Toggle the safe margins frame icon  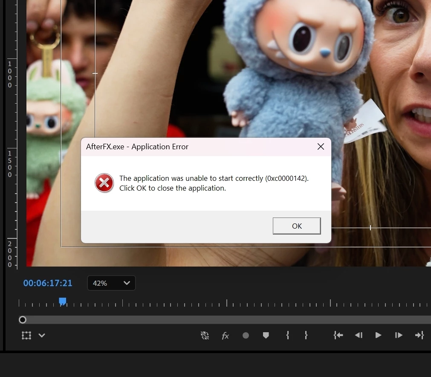coord(26,336)
